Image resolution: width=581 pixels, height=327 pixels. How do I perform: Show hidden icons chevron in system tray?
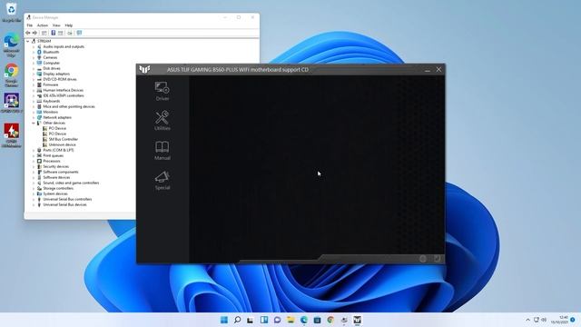(527, 320)
